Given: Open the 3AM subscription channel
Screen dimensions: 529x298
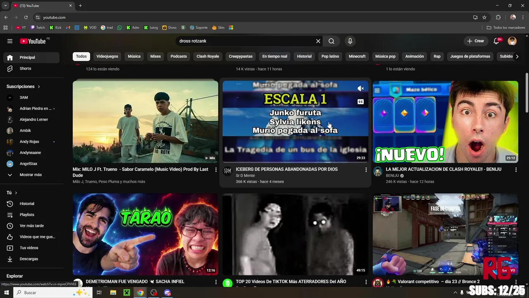Looking at the screenshot, I should coord(31,98).
